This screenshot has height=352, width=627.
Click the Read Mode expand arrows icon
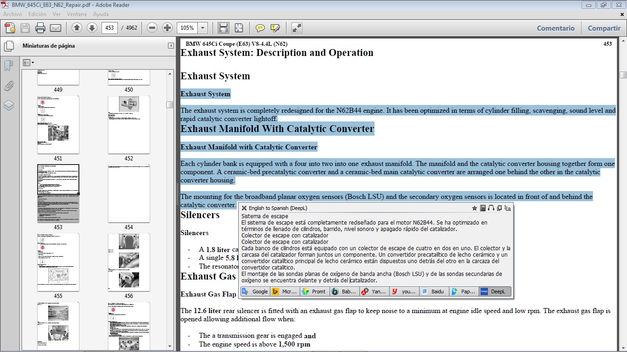[x=297, y=28]
